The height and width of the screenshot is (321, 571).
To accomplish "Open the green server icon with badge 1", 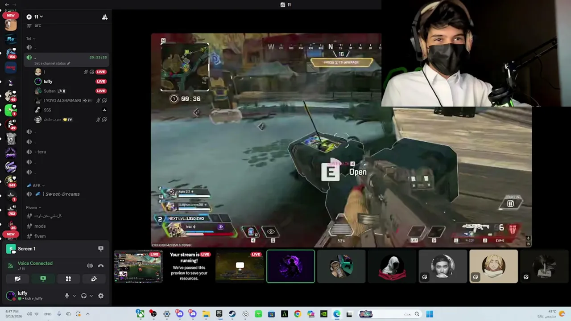I will (11, 110).
